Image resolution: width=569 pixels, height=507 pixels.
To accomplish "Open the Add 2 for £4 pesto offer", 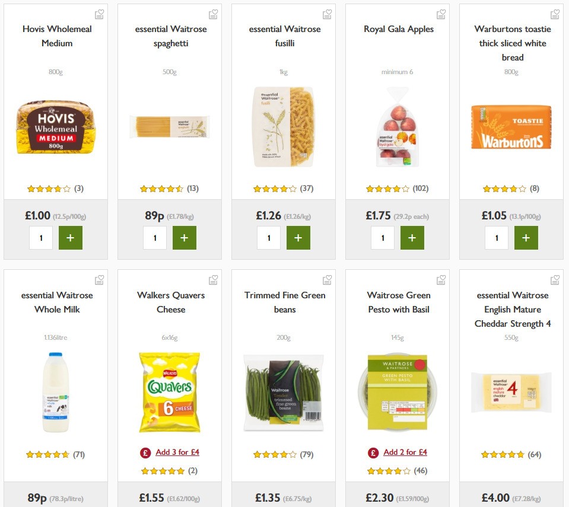I will [x=406, y=452].
